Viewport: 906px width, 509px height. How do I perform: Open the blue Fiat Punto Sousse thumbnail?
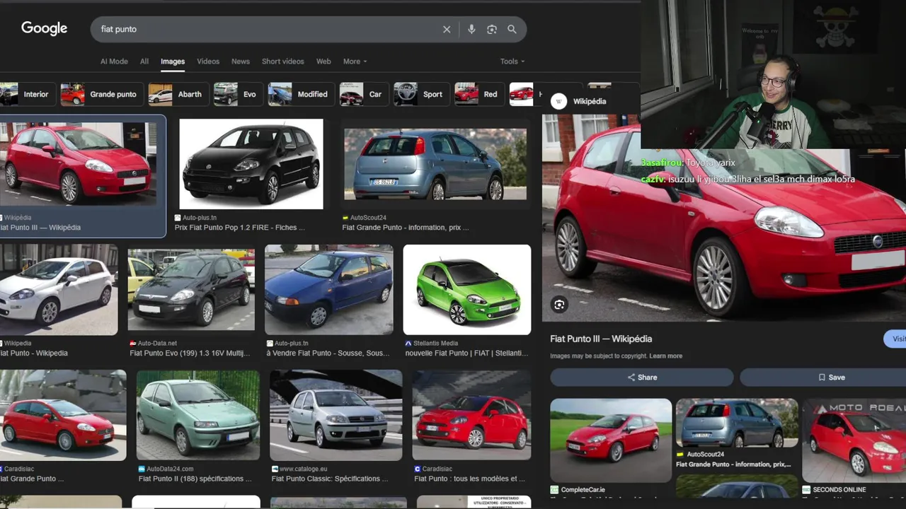[329, 290]
